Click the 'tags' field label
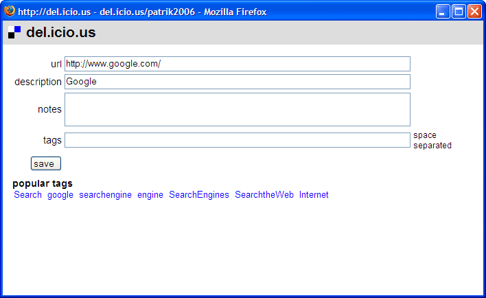 [x=52, y=141]
